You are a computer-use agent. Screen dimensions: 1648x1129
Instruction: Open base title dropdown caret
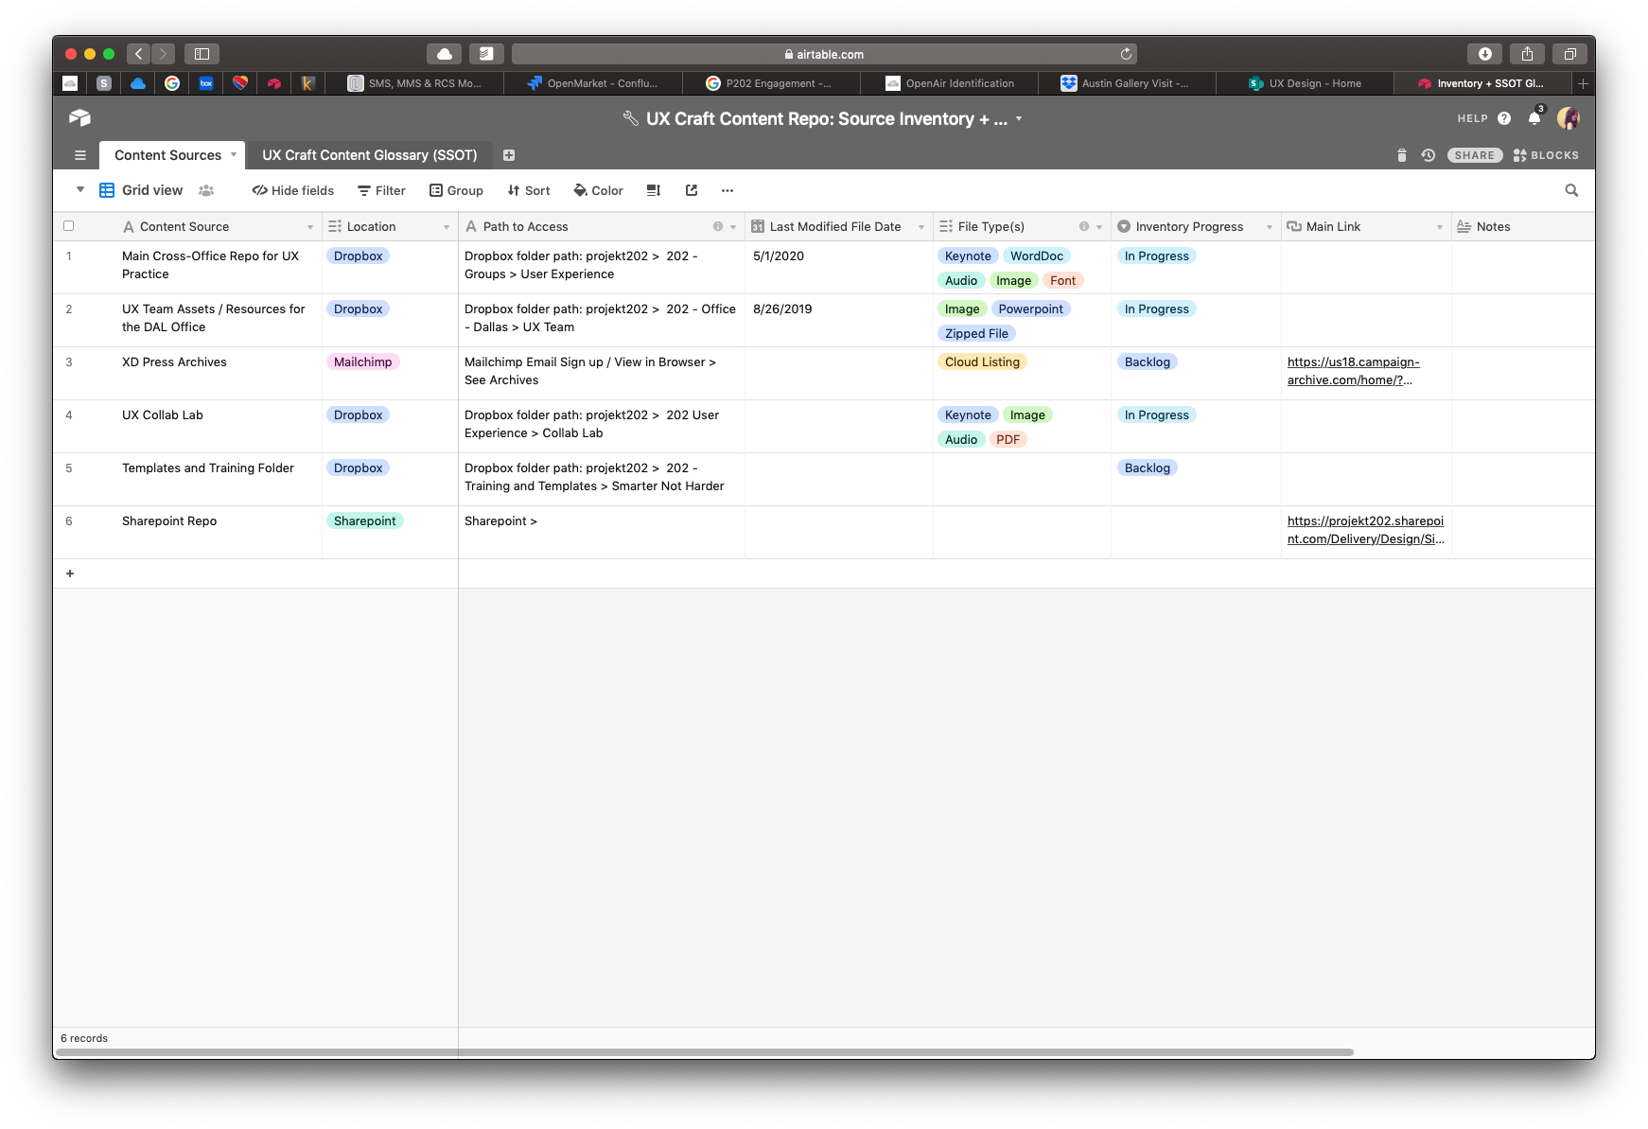[x=1019, y=119]
